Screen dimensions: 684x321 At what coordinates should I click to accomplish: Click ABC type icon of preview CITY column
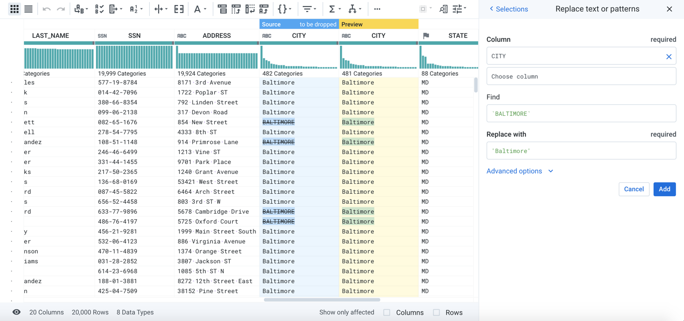tap(346, 36)
